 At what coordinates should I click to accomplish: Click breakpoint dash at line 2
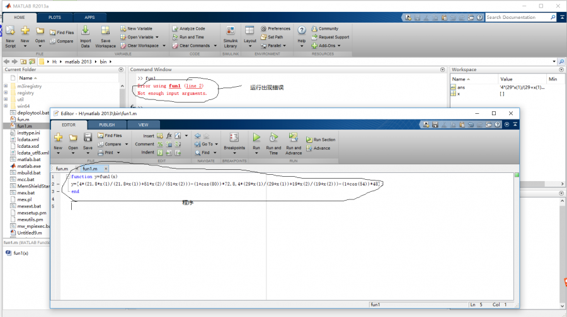[x=58, y=184]
